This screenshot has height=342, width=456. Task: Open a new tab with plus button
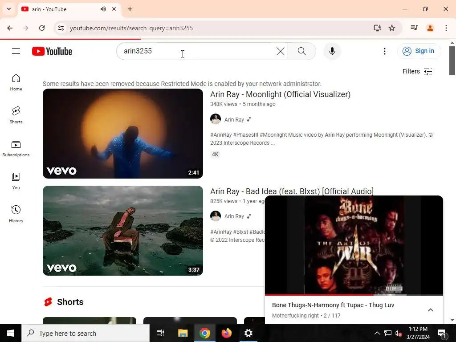point(130,9)
